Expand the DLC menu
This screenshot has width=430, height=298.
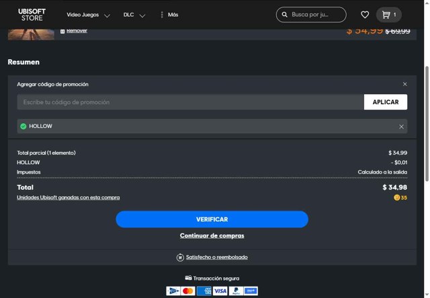coord(134,15)
